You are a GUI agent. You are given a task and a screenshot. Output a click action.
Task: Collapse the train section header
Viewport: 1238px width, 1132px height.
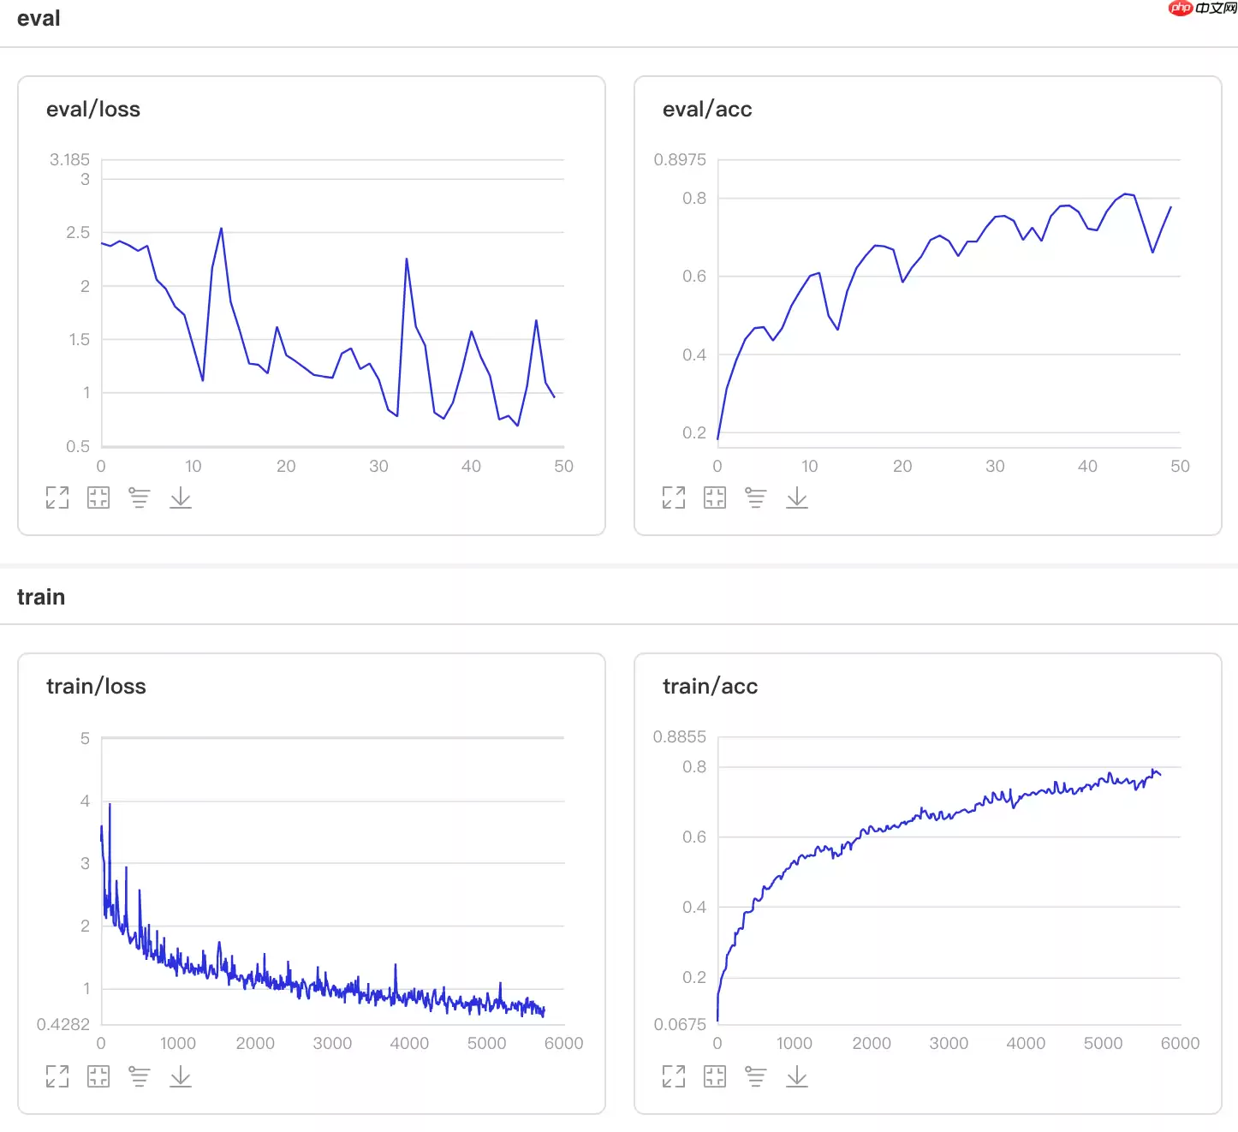click(x=41, y=597)
